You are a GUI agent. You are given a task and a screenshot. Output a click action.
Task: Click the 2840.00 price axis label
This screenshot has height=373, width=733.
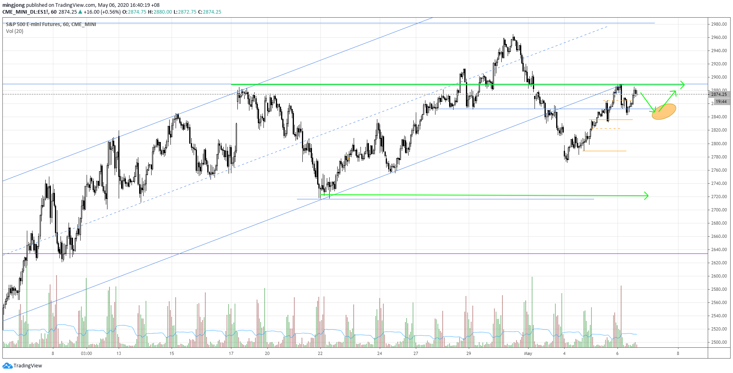(x=719, y=117)
